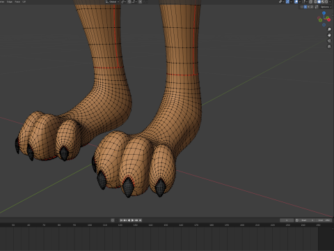Toggle auto keying record button
This screenshot has height=251, width=334.
coord(113,220)
